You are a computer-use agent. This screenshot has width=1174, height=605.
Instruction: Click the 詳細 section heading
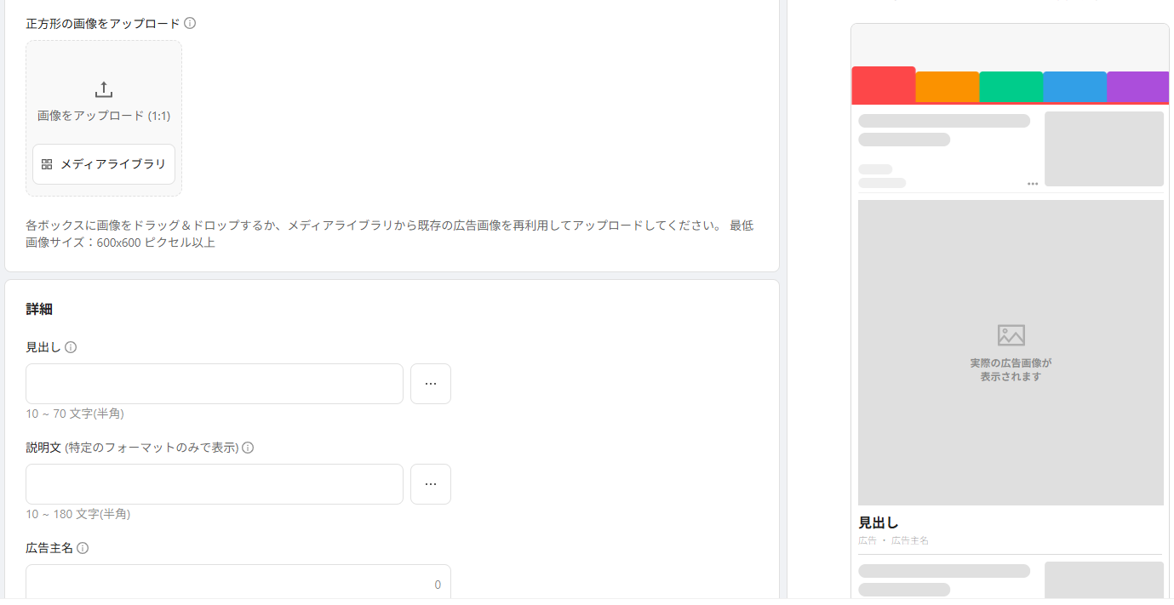click(x=39, y=309)
